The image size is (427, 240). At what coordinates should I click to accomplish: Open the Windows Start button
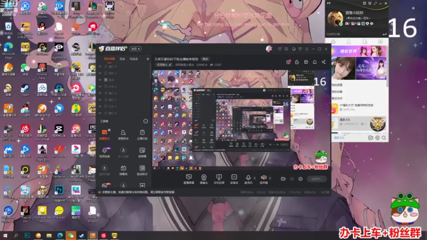pyautogui.click(x=5, y=235)
